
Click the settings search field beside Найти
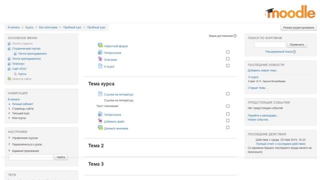(x=31, y=157)
